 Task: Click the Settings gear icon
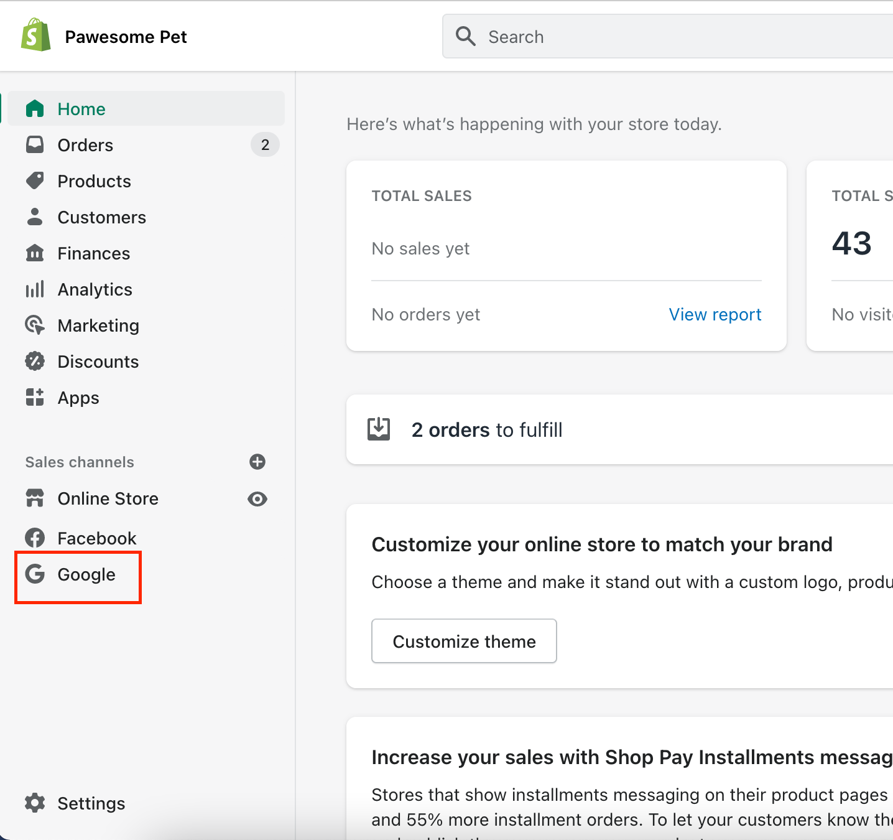(35, 803)
